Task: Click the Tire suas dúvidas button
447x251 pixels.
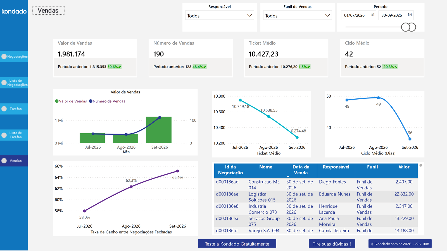Action: click(332, 244)
